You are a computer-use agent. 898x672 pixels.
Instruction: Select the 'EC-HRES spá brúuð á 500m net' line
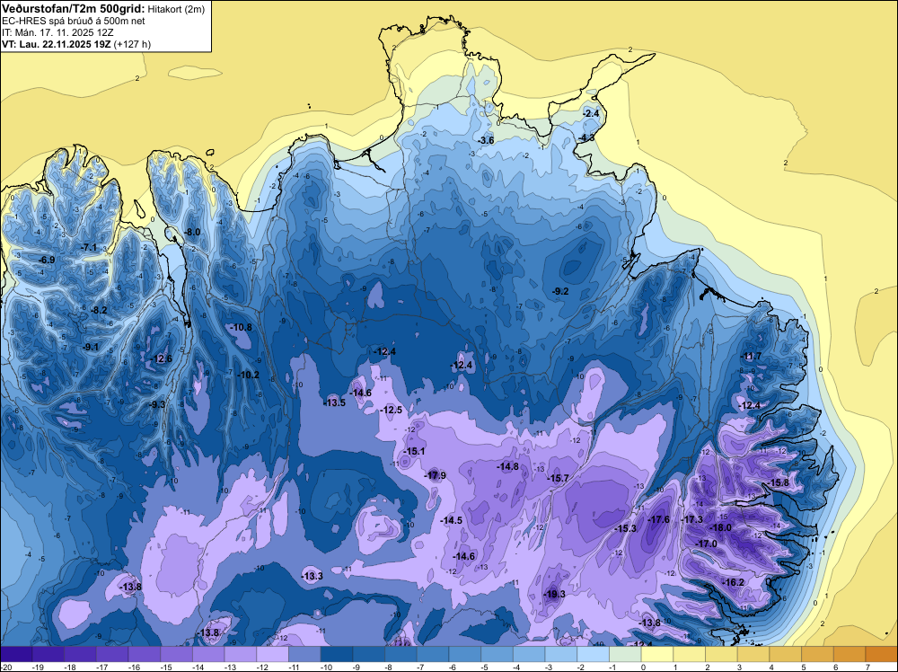click(x=74, y=22)
